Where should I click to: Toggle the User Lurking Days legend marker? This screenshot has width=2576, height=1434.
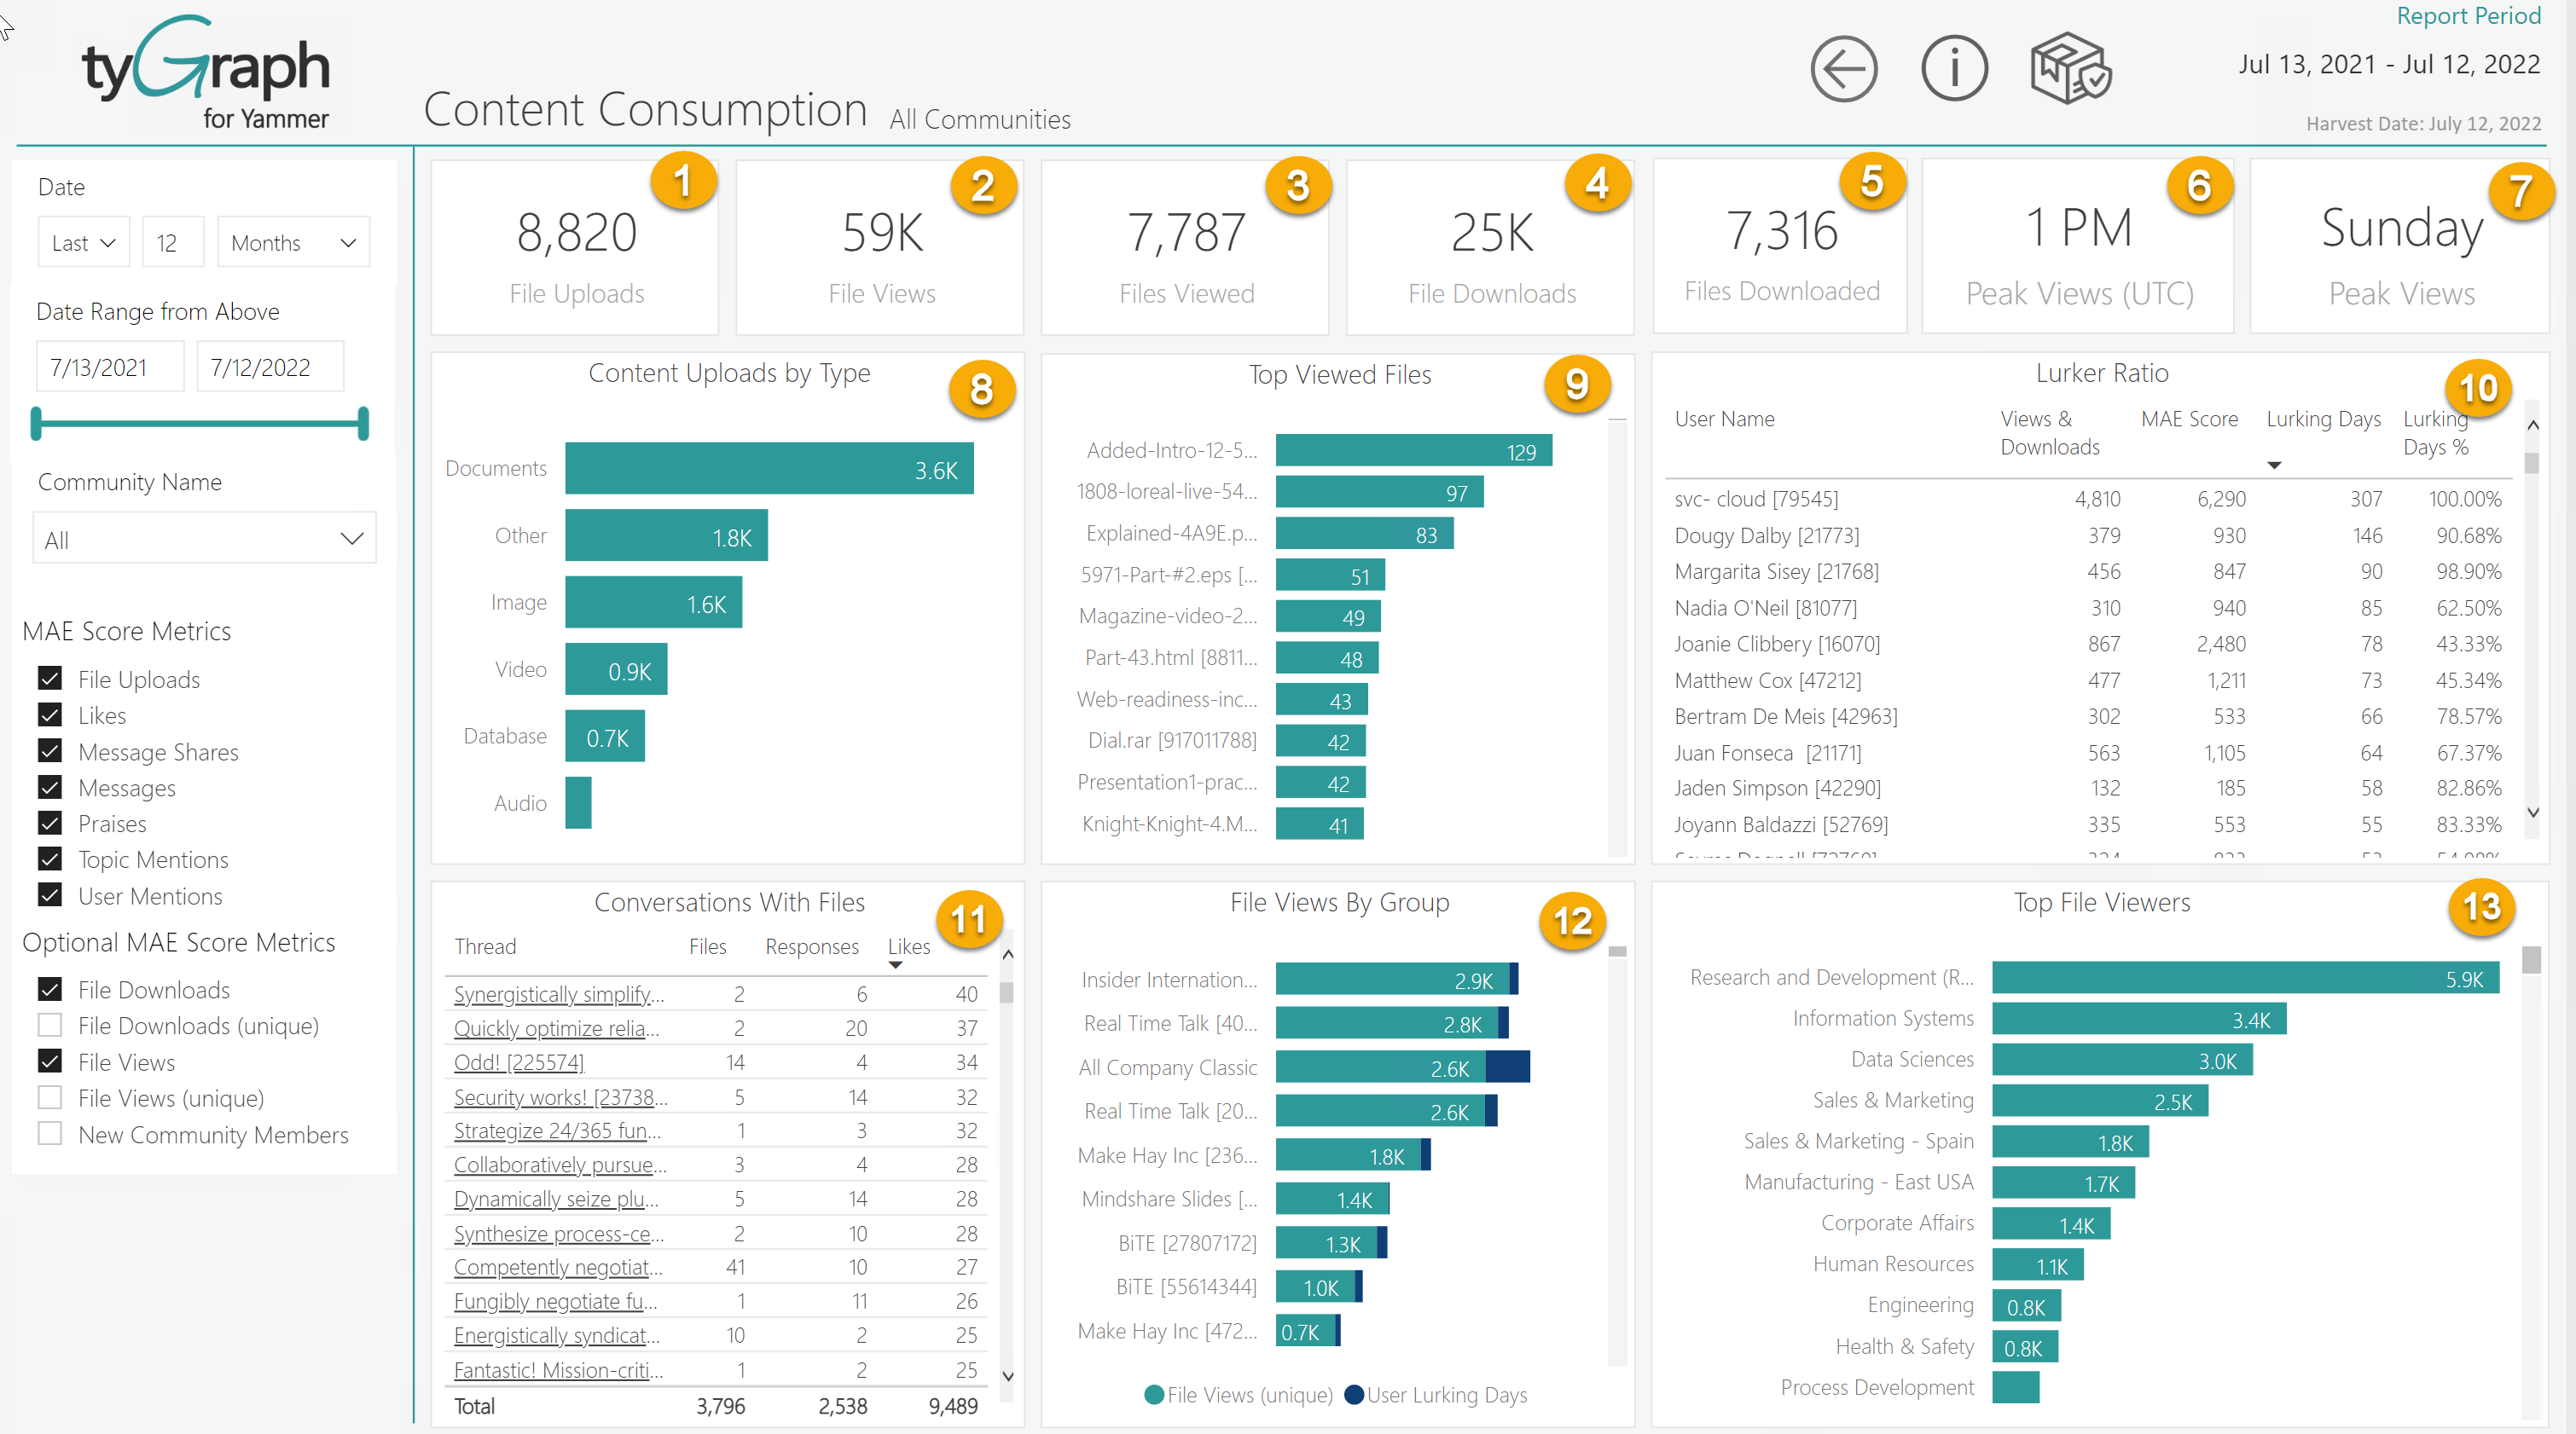pyautogui.click(x=1355, y=1395)
